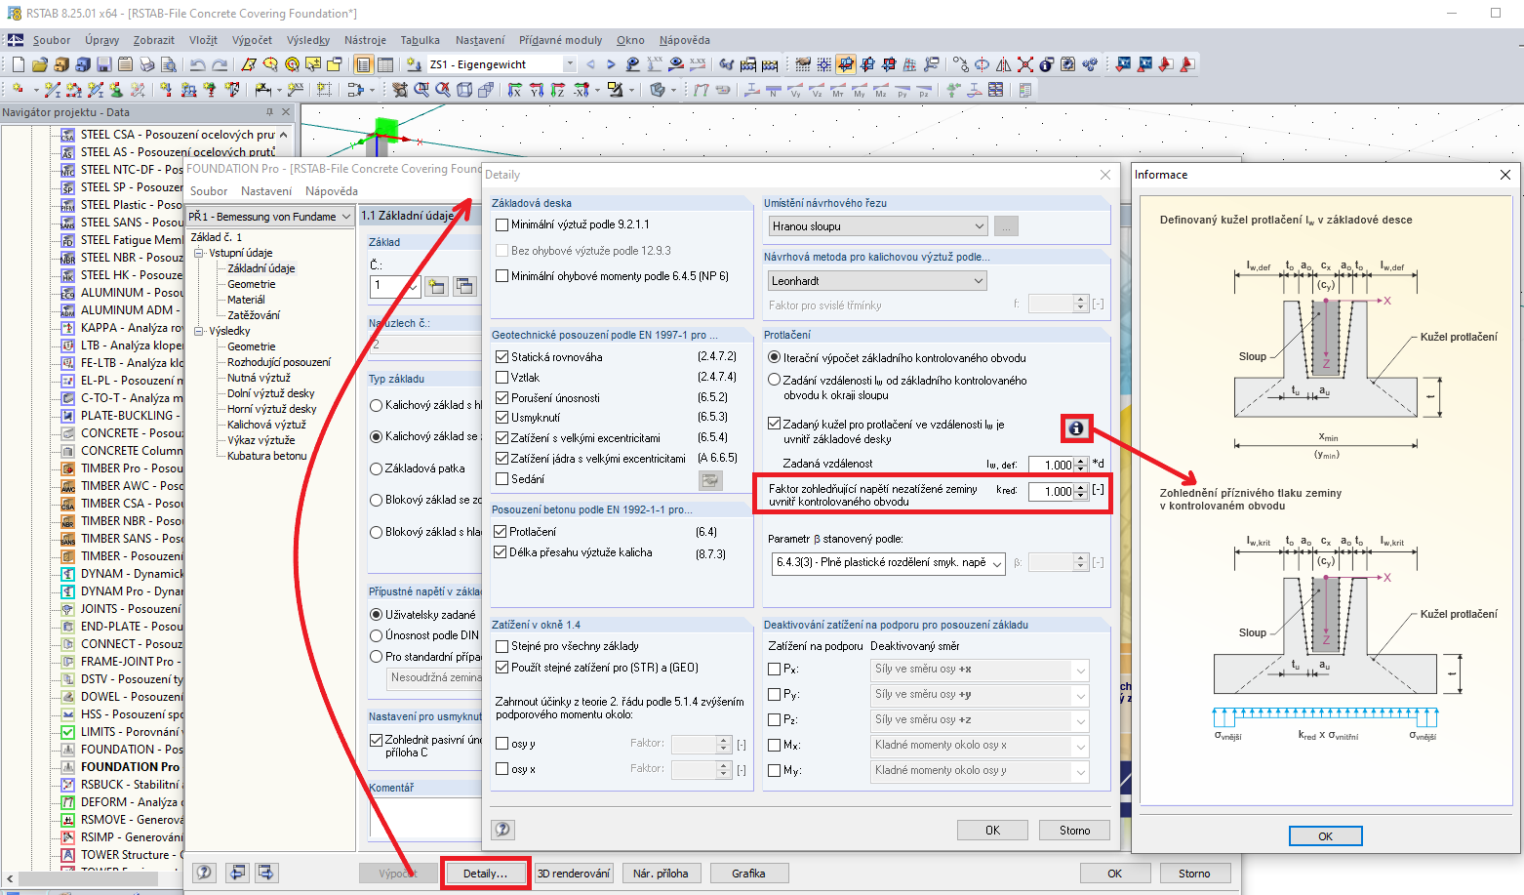Screen dimensions: 1524x895
Task: Check the Sedání checkbox
Action: pyautogui.click(x=501, y=479)
